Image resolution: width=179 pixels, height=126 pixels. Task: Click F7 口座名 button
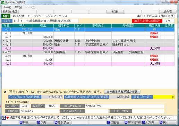(x=115, y=122)
